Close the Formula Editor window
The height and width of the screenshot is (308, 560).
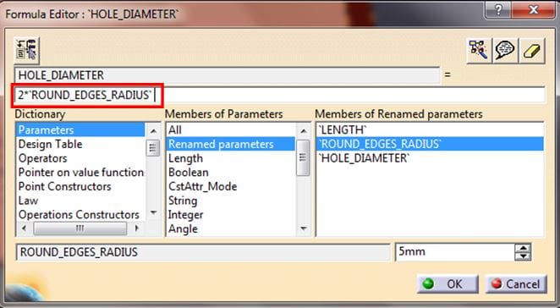pos(534,9)
